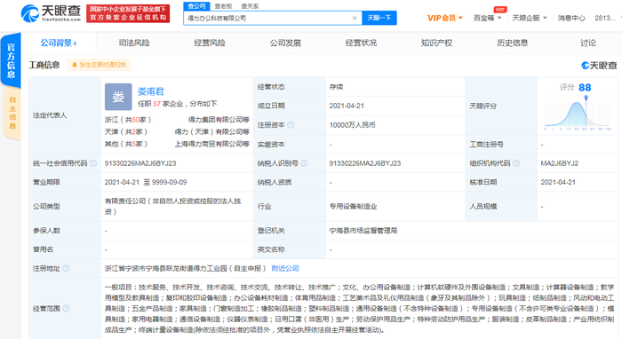622x339 pixels.
Task: Click the help icon beside 纳税人识别号
Action: [x=304, y=163]
